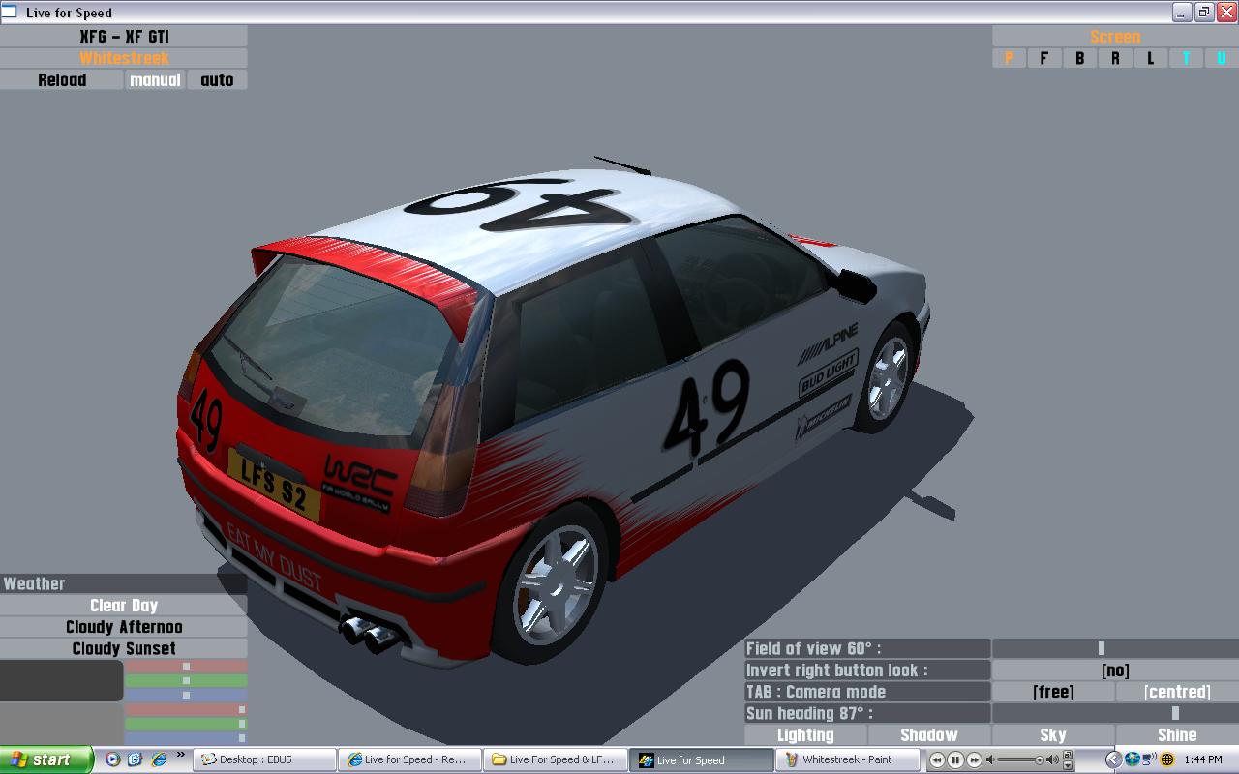Click the Outlook Express Quick Launch icon

point(136,759)
